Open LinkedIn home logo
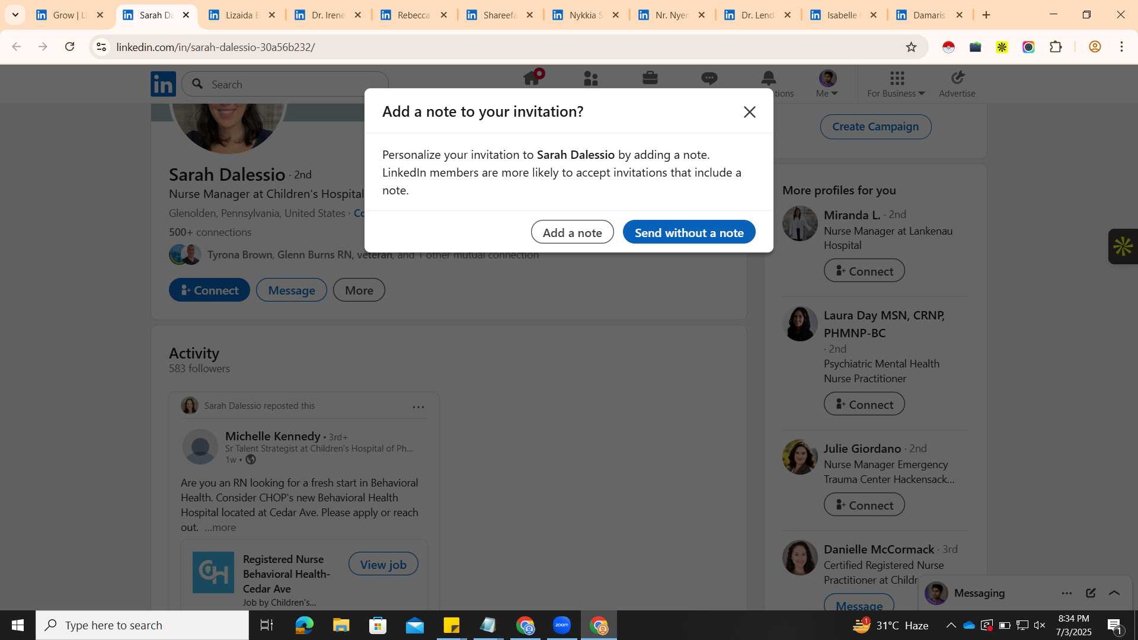Image resolution: width=1138 pixels, height=640 pixels. [163, 84]
